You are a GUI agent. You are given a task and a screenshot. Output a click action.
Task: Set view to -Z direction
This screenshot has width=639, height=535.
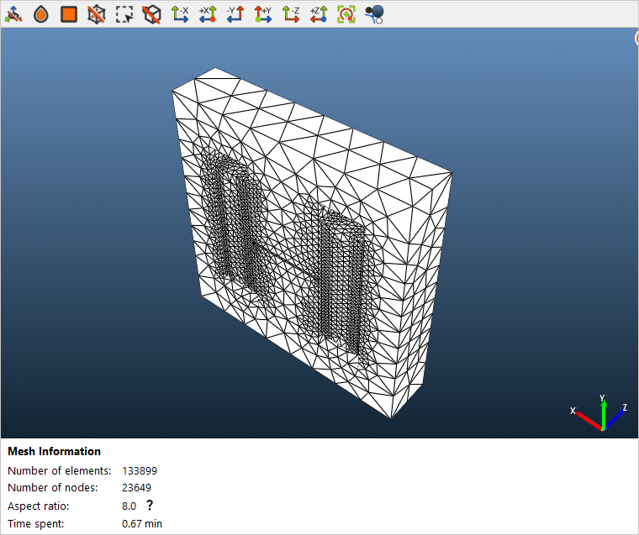[x=291, y=14]
